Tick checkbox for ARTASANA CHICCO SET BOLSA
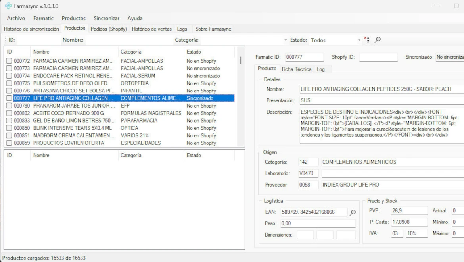The image size is (464, 262). click(x=9, y=91)
